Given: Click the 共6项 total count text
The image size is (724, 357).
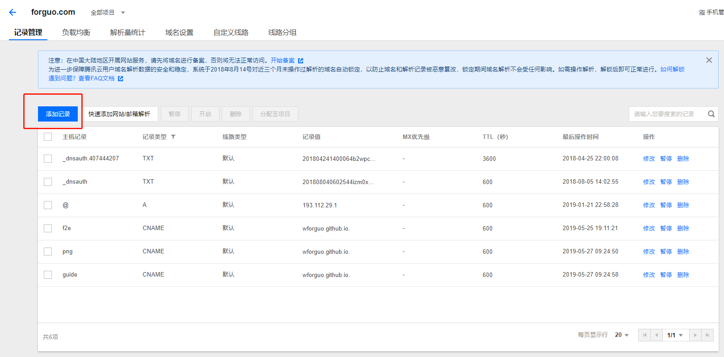Looking at the screenshot, I should (x=51, y=337).
